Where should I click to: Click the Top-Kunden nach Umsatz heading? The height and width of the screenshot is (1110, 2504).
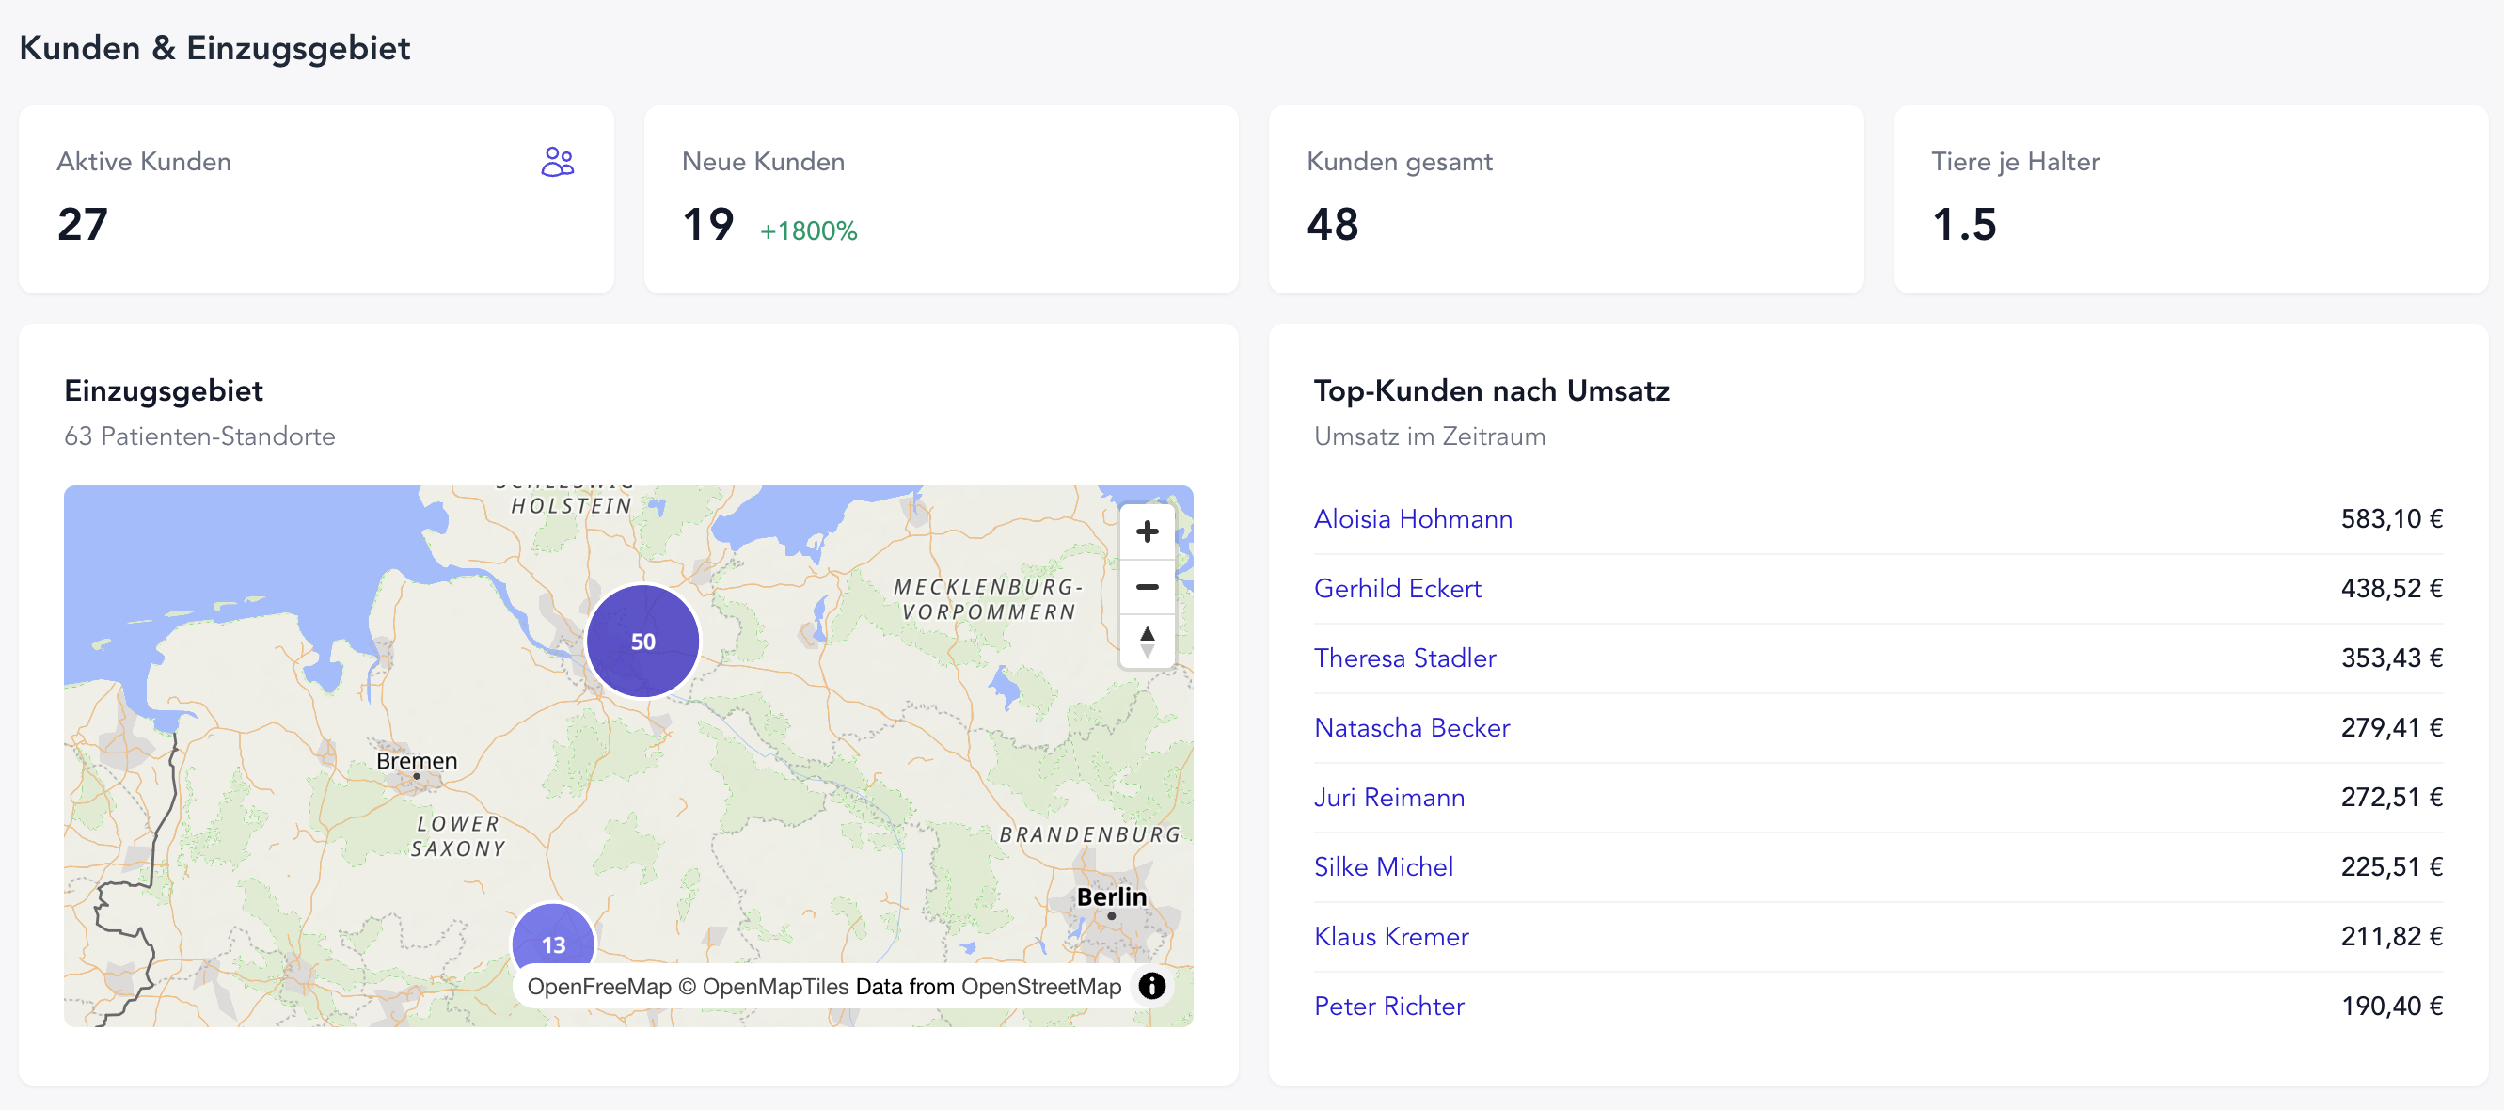click(x=1491, y=390)
